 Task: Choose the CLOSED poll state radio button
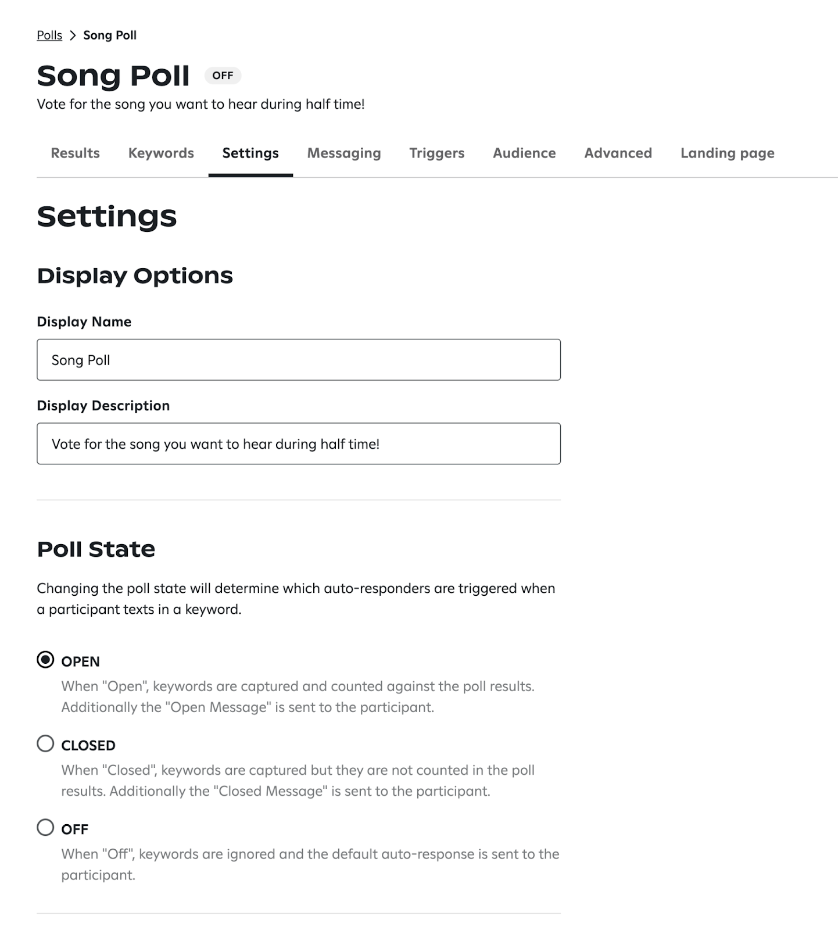pyautogui.click(x=45, y=743)
